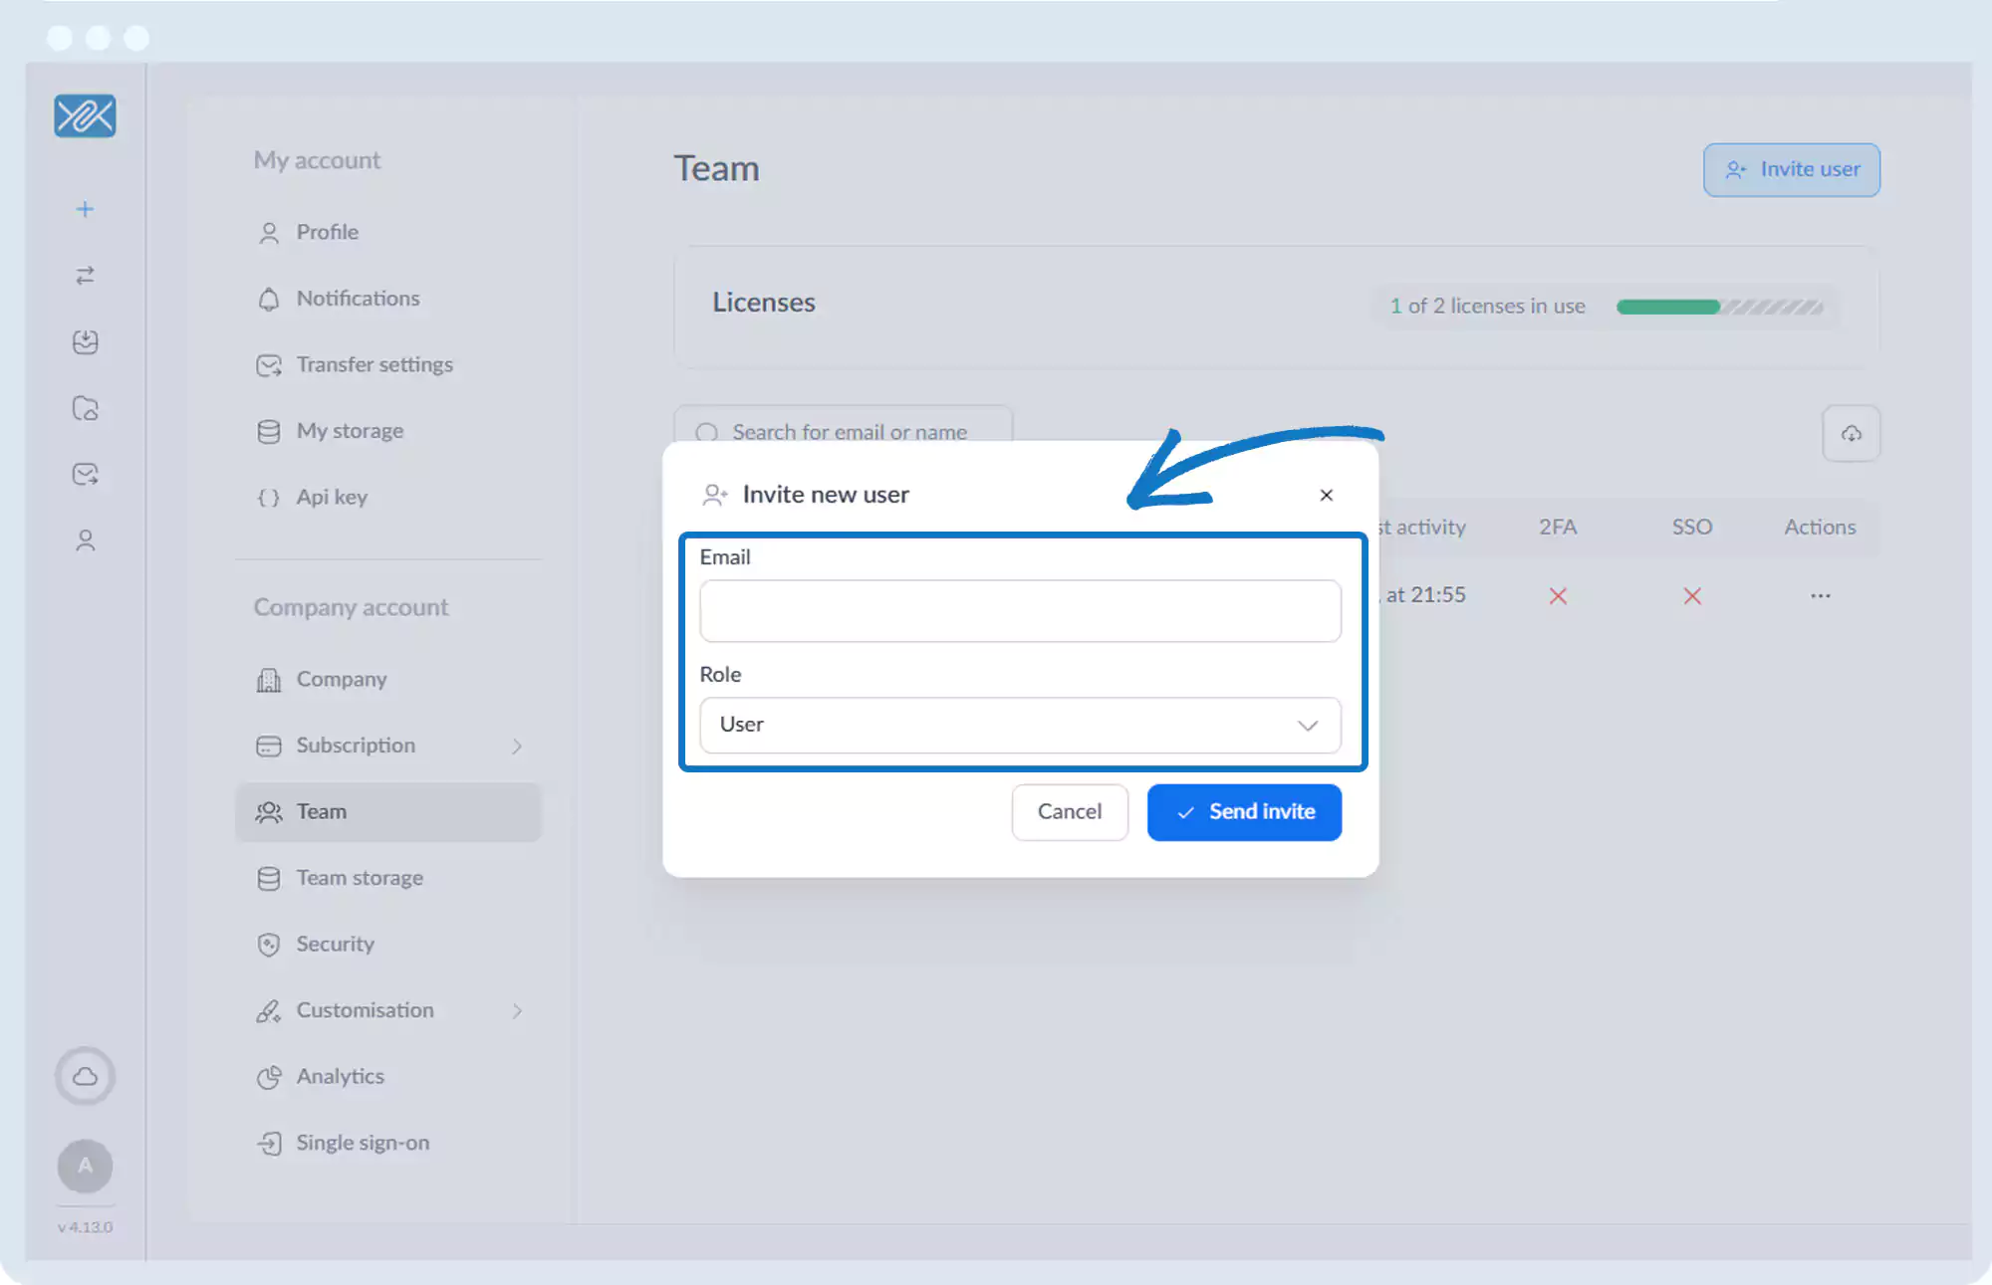Open Single sign-on settings
The image size is (1992, 1285).
(363, 1143)
